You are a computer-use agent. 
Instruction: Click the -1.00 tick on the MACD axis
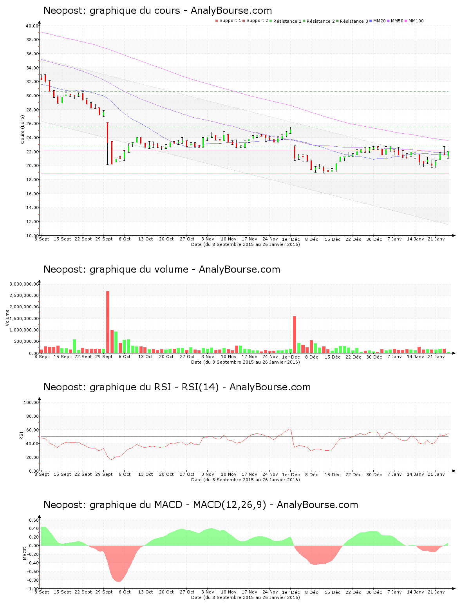[34, 589]
